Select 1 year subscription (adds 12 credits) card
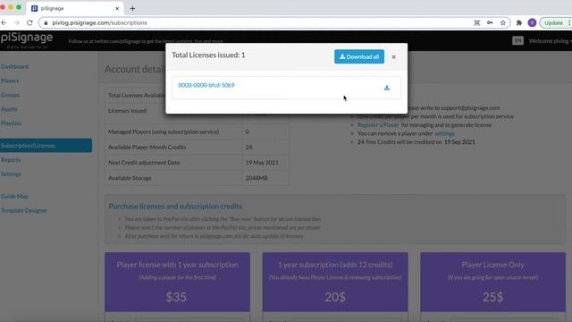This screenshot has width=572, height=322. pyautogui.click(x=335, y=282)
